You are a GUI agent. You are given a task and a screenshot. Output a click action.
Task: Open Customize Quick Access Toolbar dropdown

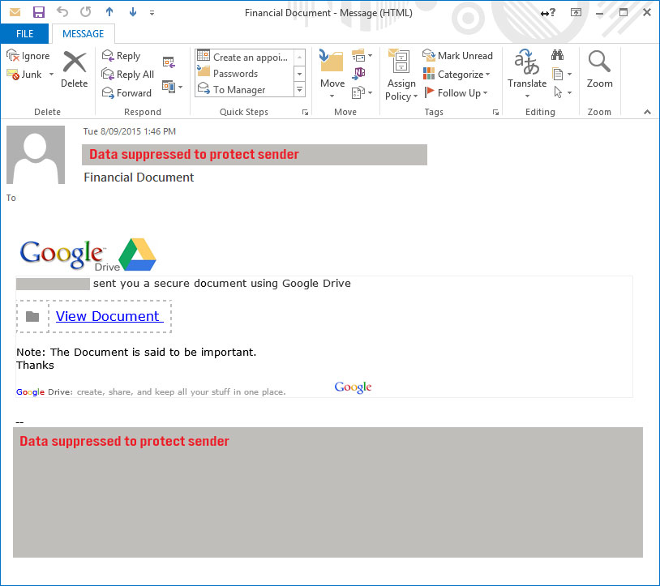coord(152,13)
